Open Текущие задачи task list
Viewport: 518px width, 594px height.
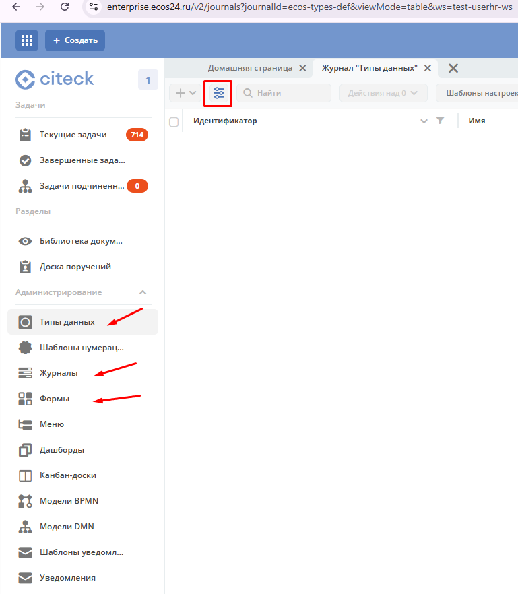coord(73,135)
